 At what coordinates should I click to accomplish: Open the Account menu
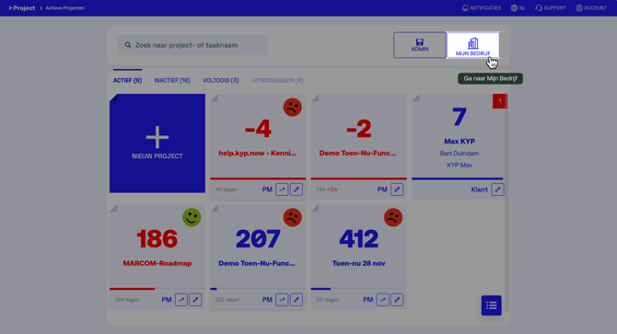(x=591, y=8)
